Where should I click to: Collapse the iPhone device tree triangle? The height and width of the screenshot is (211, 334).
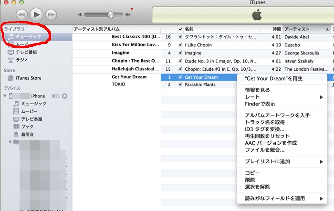click(x=5, y=96)
